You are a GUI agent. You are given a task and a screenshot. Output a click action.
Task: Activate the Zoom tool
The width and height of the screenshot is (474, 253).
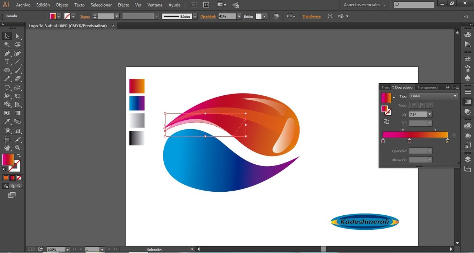pyautogui.click(x=17, y=148)
